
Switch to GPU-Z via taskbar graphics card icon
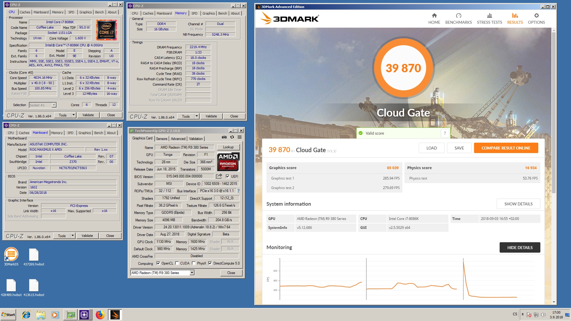(70, 315)
